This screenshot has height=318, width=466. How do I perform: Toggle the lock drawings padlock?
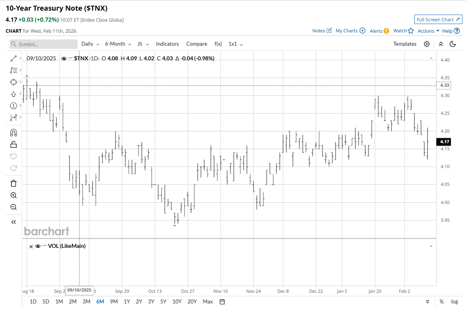tap(13, 144)
